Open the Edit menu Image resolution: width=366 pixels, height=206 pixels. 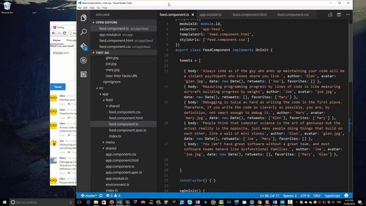coord(85,7)
